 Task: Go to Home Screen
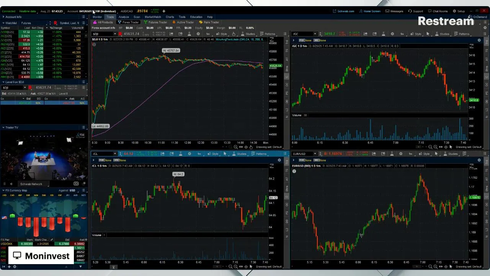369,11
